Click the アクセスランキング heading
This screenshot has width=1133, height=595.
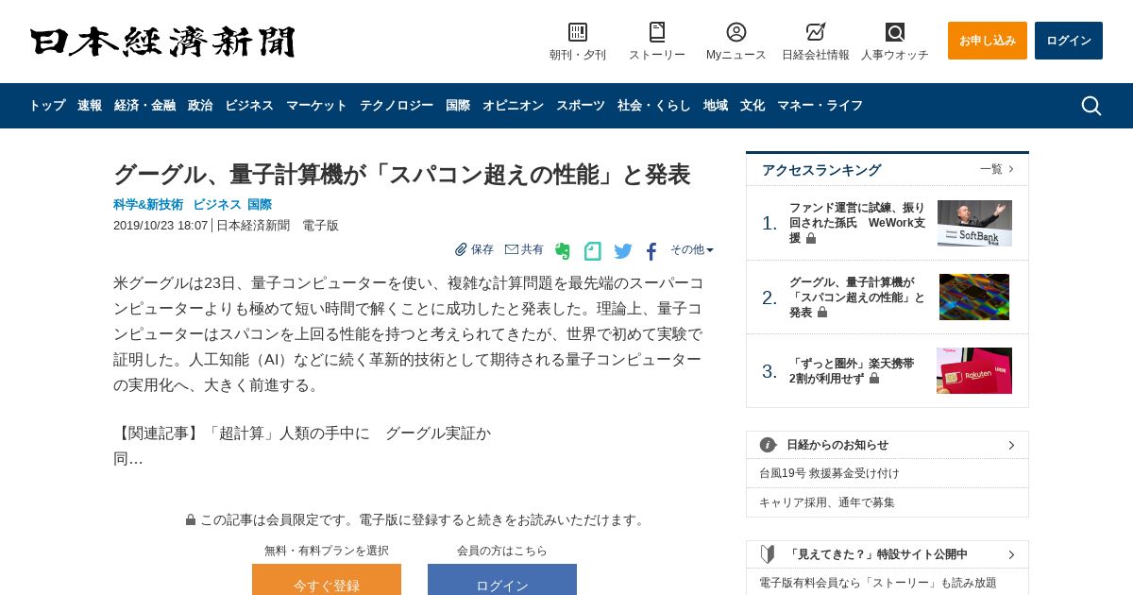click(x=821, y=170)
